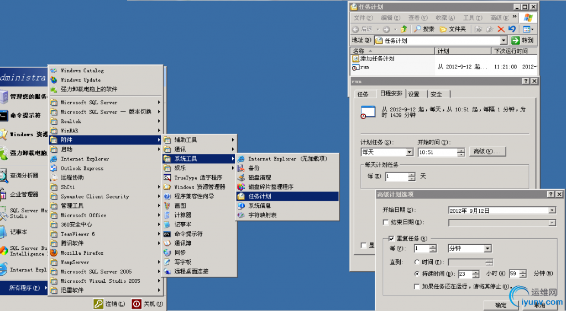Launch 备份 from the system tools submenu
The width and height of the screenshot is (566, 311).
pos(287,168)
